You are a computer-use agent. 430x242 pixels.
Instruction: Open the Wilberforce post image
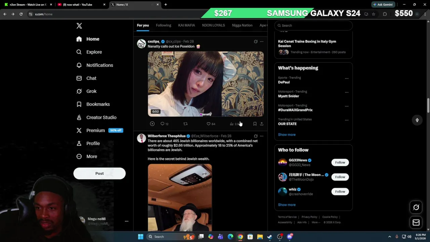pyautogui.click(x=180, y=198)
